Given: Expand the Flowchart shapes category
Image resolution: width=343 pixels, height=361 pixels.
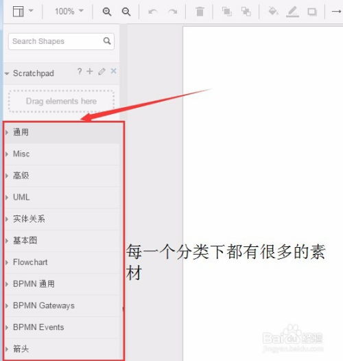Looking at the screenshot, I should pos(62,262).
